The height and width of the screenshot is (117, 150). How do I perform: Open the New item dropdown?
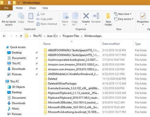click(x=122, y=14)
